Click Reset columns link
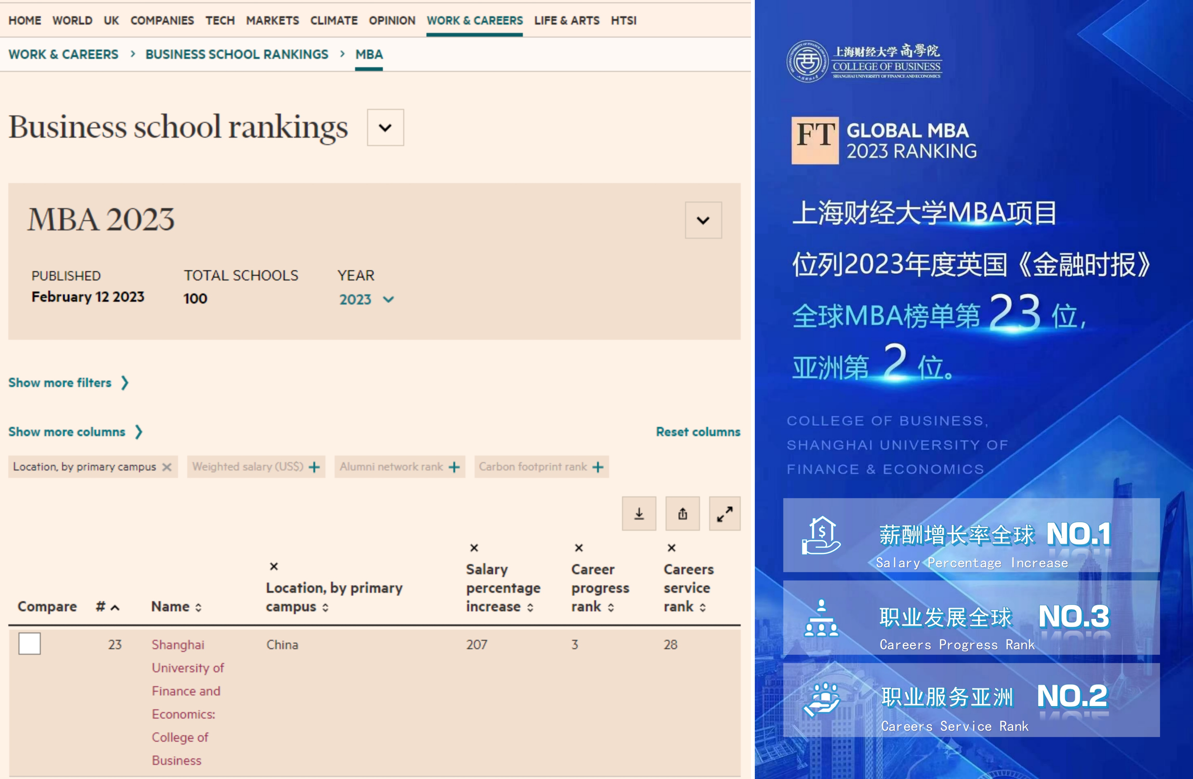Viewport: 1193px width, 779px height. click(698, 432)
